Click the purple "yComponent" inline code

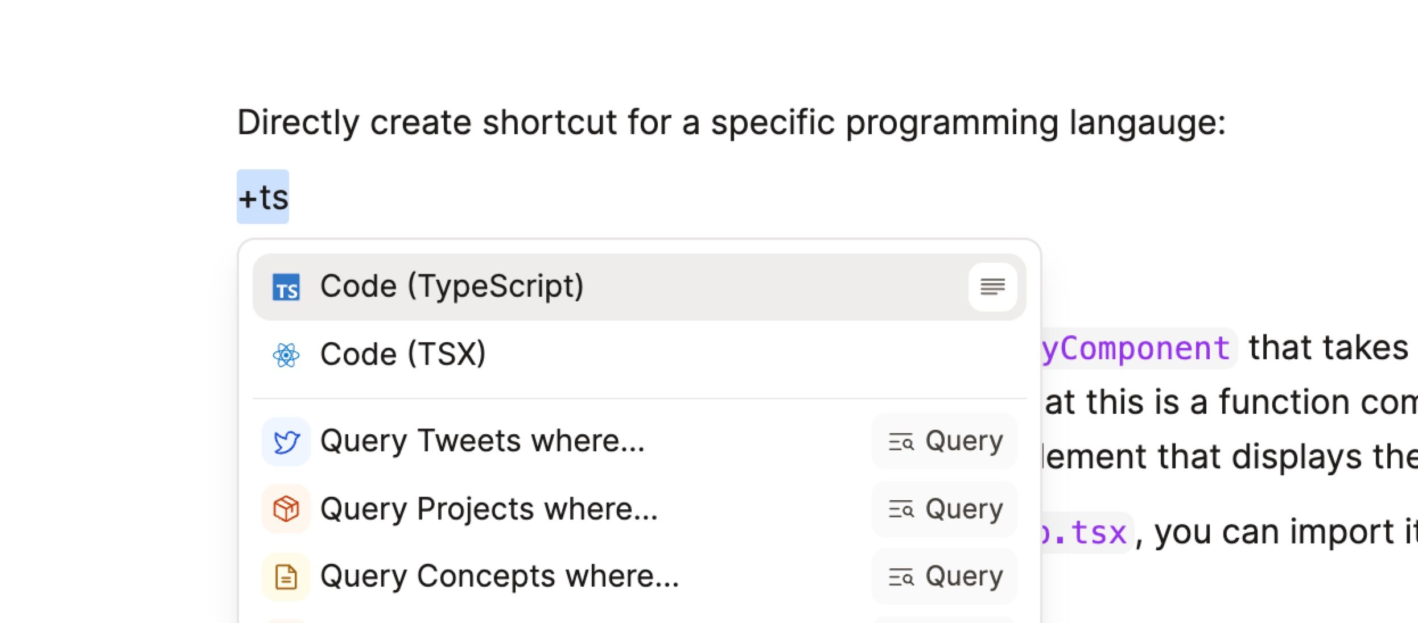[1136, 348]
